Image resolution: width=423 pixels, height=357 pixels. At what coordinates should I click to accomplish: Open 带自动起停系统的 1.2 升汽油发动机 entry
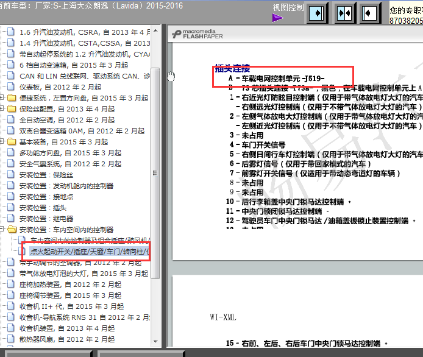point(85,54)
